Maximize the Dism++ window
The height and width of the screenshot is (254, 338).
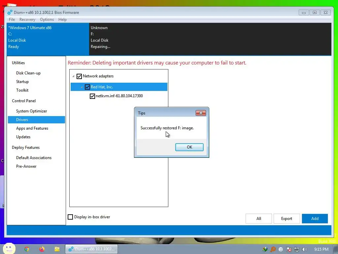315,13
